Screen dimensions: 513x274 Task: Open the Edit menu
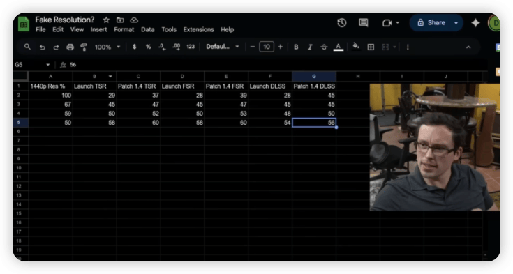click(58, 29)
